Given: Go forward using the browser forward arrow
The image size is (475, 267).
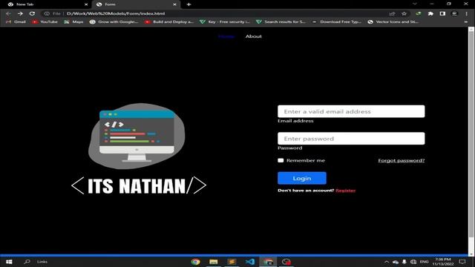Looking at the screenshot, I should pos(20,13).
